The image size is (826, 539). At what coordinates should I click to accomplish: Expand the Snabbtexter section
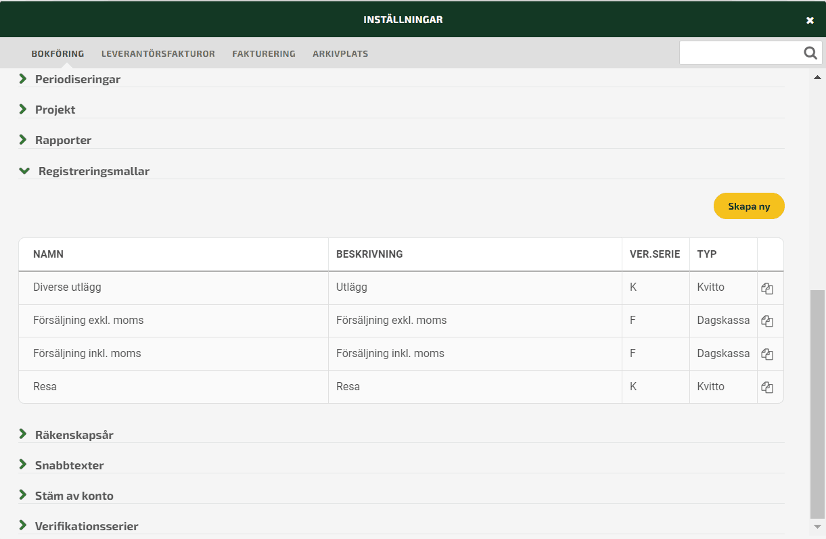[x=69, y=465]
